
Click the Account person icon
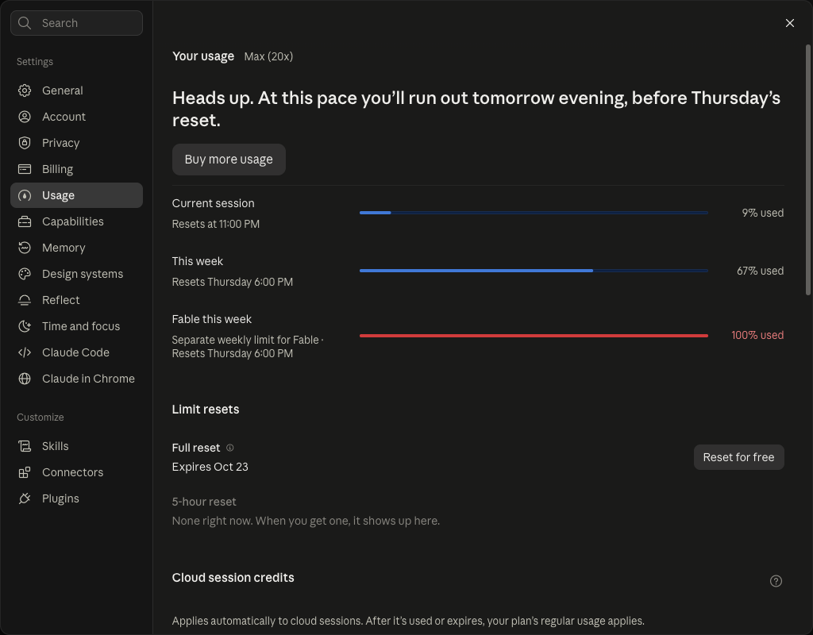click(x=25, y=117)
